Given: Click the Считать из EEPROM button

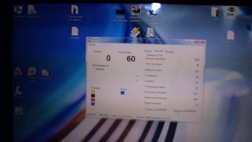Looking at the screenshot, I should 155,110.
